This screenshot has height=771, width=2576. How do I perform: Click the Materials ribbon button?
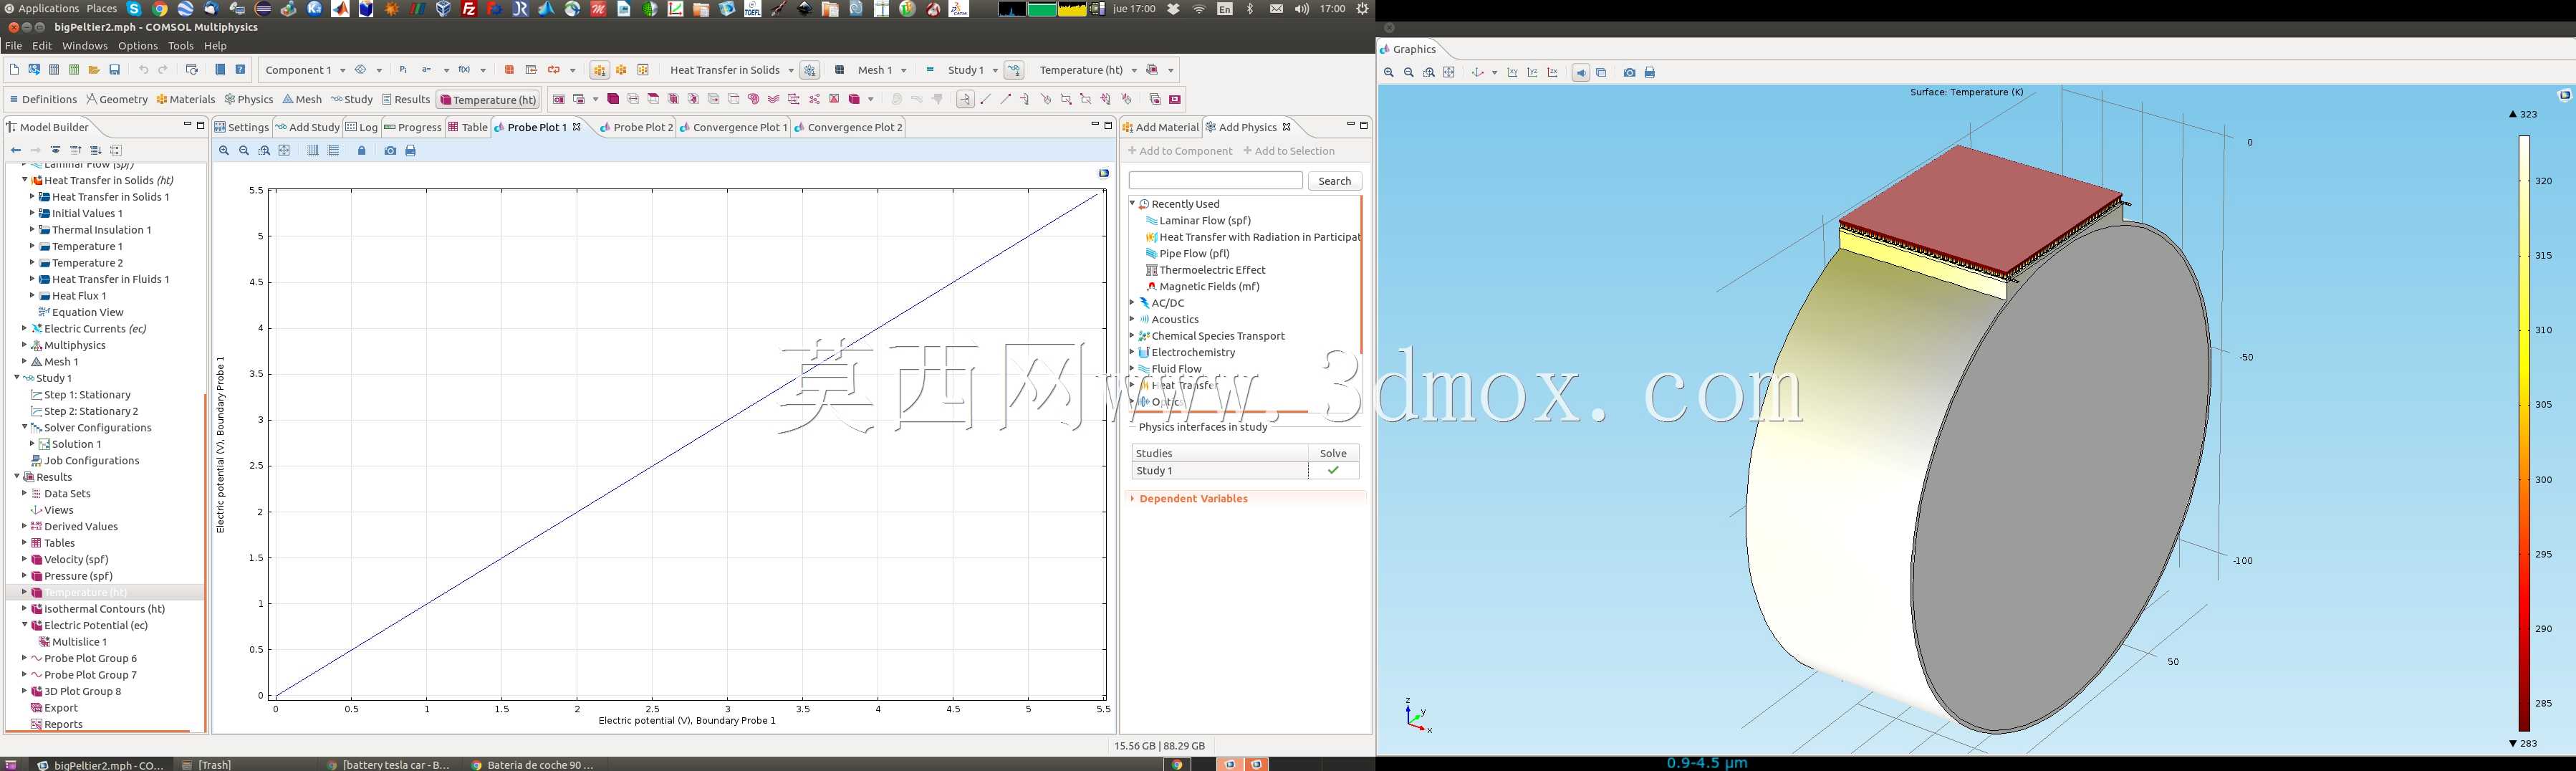click(186, 100)
